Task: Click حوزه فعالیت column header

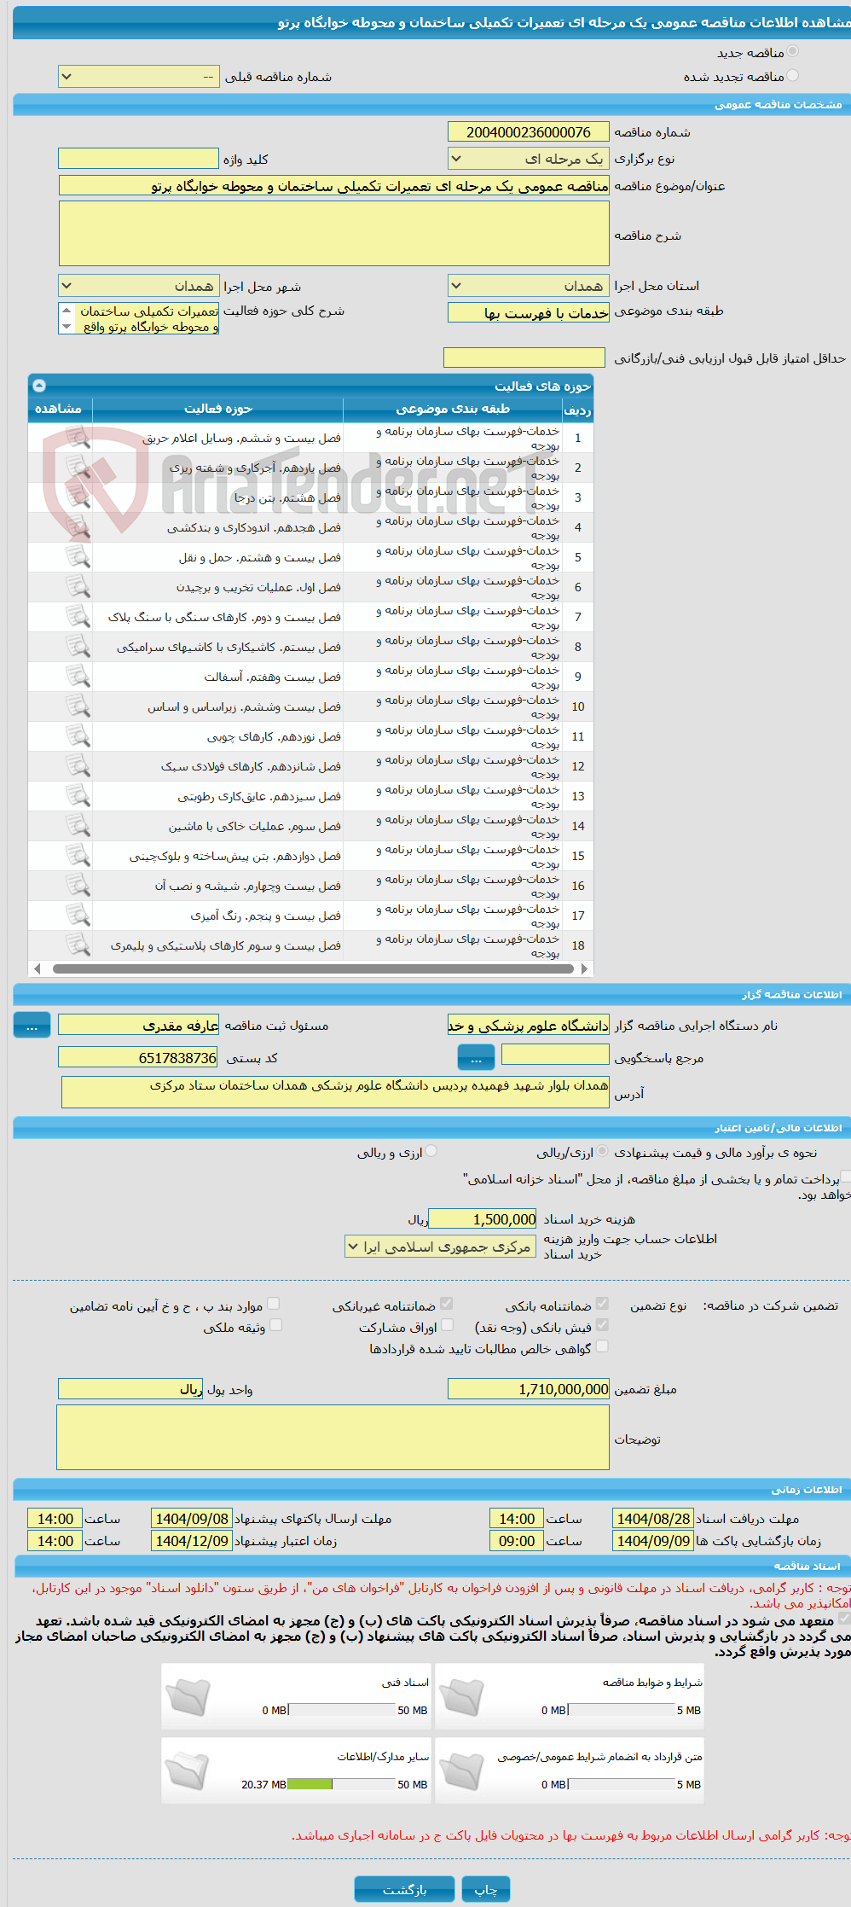Action: pos(218,409)
